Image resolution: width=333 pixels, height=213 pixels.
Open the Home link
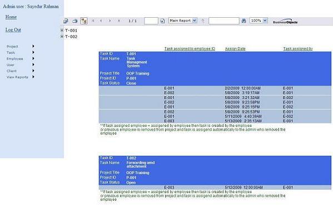(x=11, y=17)
